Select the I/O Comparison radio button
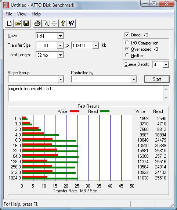Screen dimensions: 177x210 pyautogui.click(x=127, y=43)
